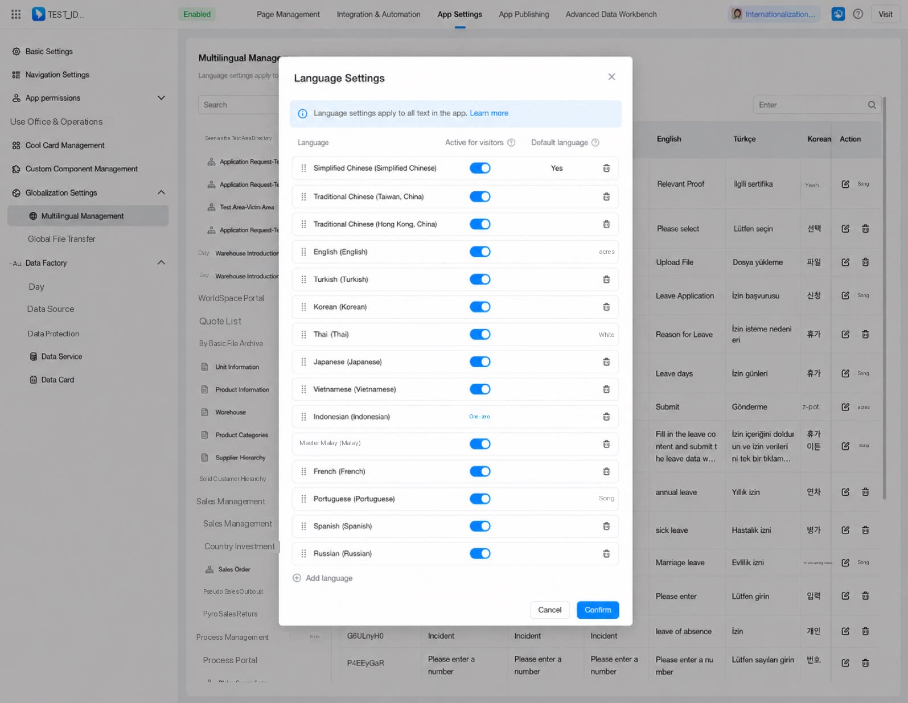Switch to the App Publishing tab

[524, 14]
